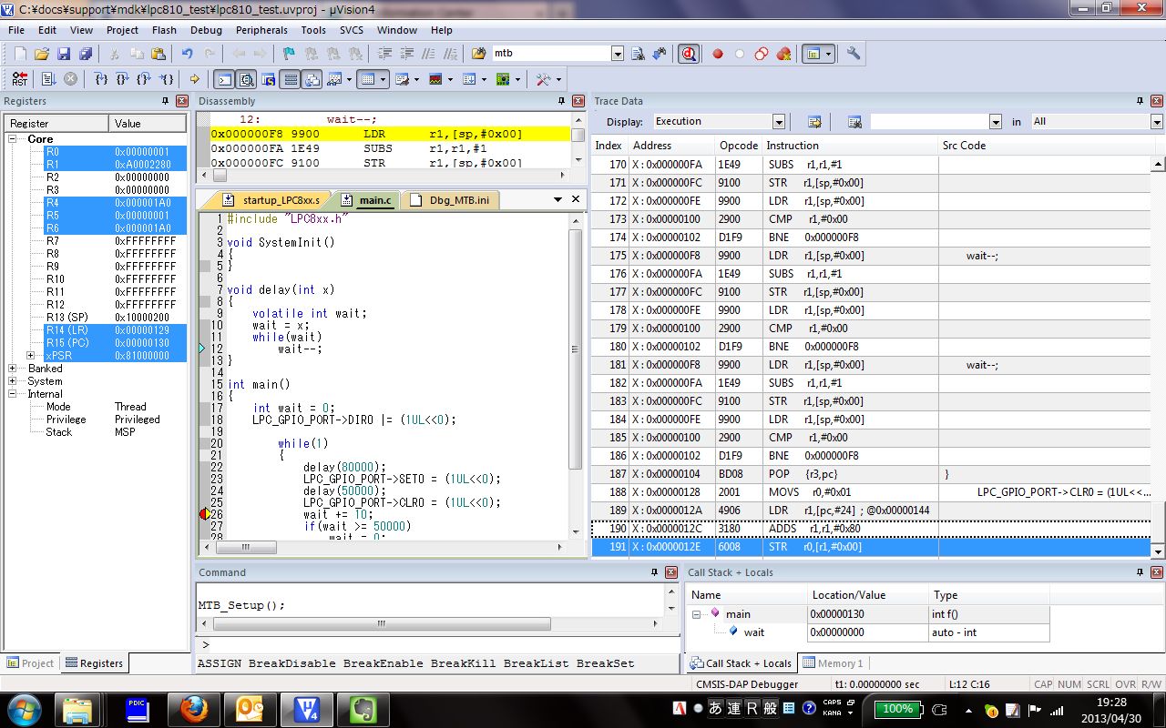
Task: Click Start/Stop Debug Session icon
Action: click(x=689, y=54)
